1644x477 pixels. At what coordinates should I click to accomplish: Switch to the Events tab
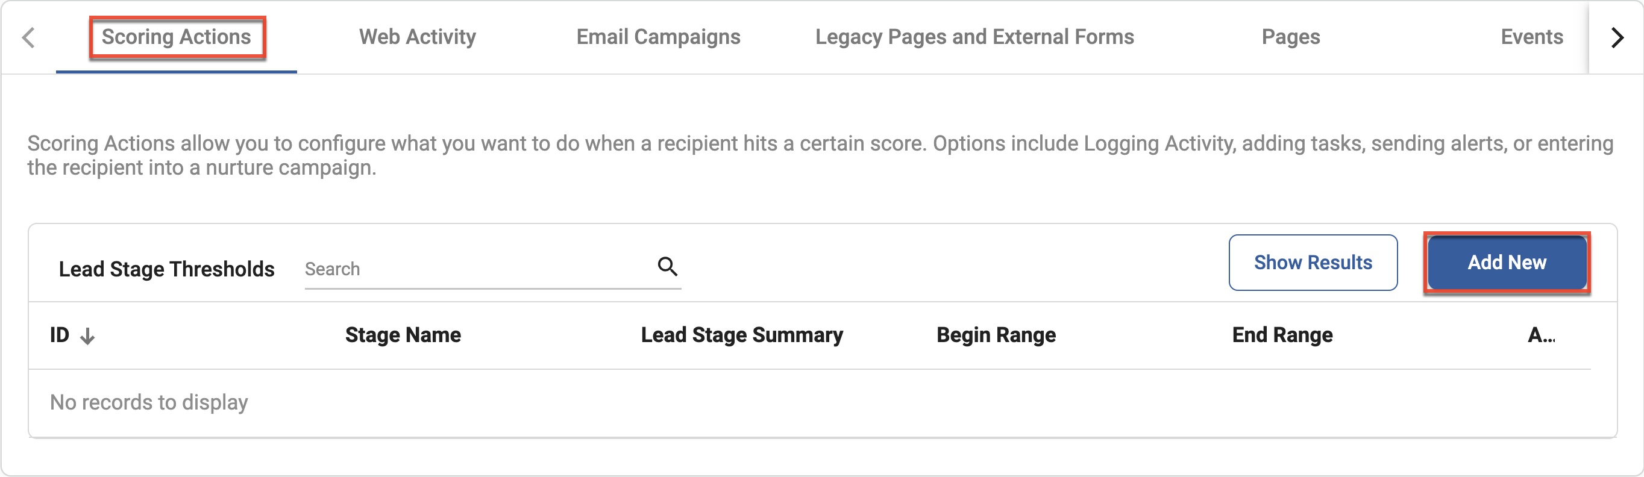click(1531, 37)
